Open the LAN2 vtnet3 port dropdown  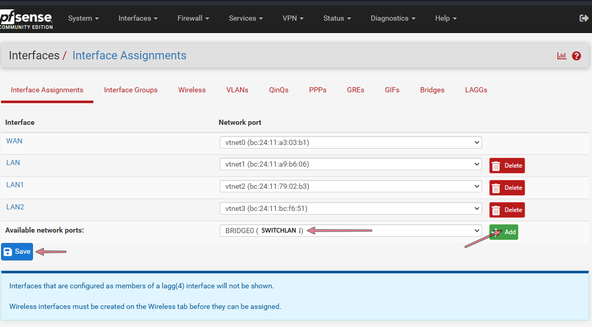[x=350, y=208]
